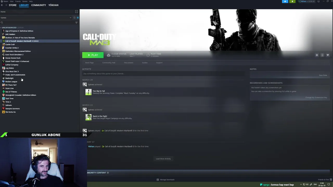Select Euro Truck Simulator 2

point(14,55)
